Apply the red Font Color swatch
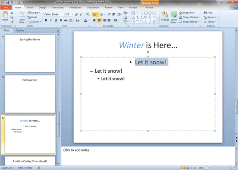The image size is (238, 170). pos(86,21)
